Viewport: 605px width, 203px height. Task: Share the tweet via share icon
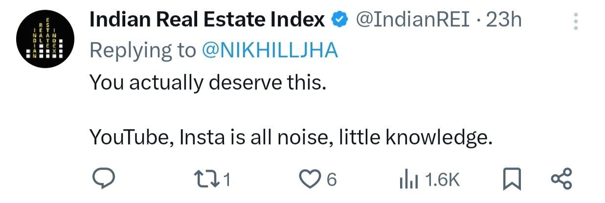[x=561, y=180]
